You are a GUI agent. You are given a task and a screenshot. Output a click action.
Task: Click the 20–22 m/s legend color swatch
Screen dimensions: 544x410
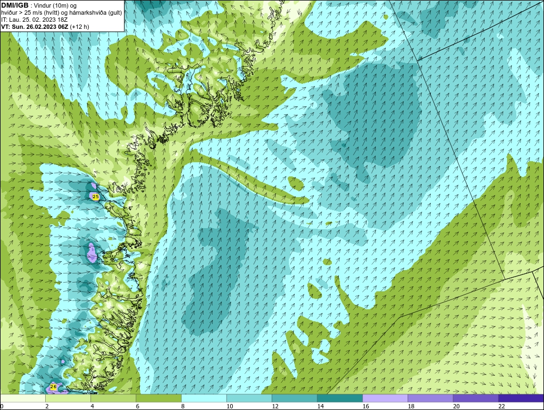(x=475, y=398)
